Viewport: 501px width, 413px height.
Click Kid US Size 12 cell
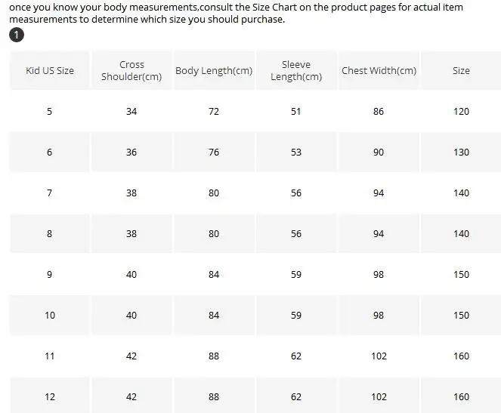point(50,396)
